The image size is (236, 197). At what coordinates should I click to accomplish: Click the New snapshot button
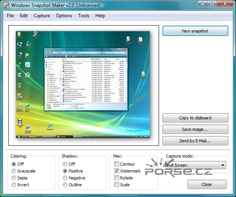195,31
